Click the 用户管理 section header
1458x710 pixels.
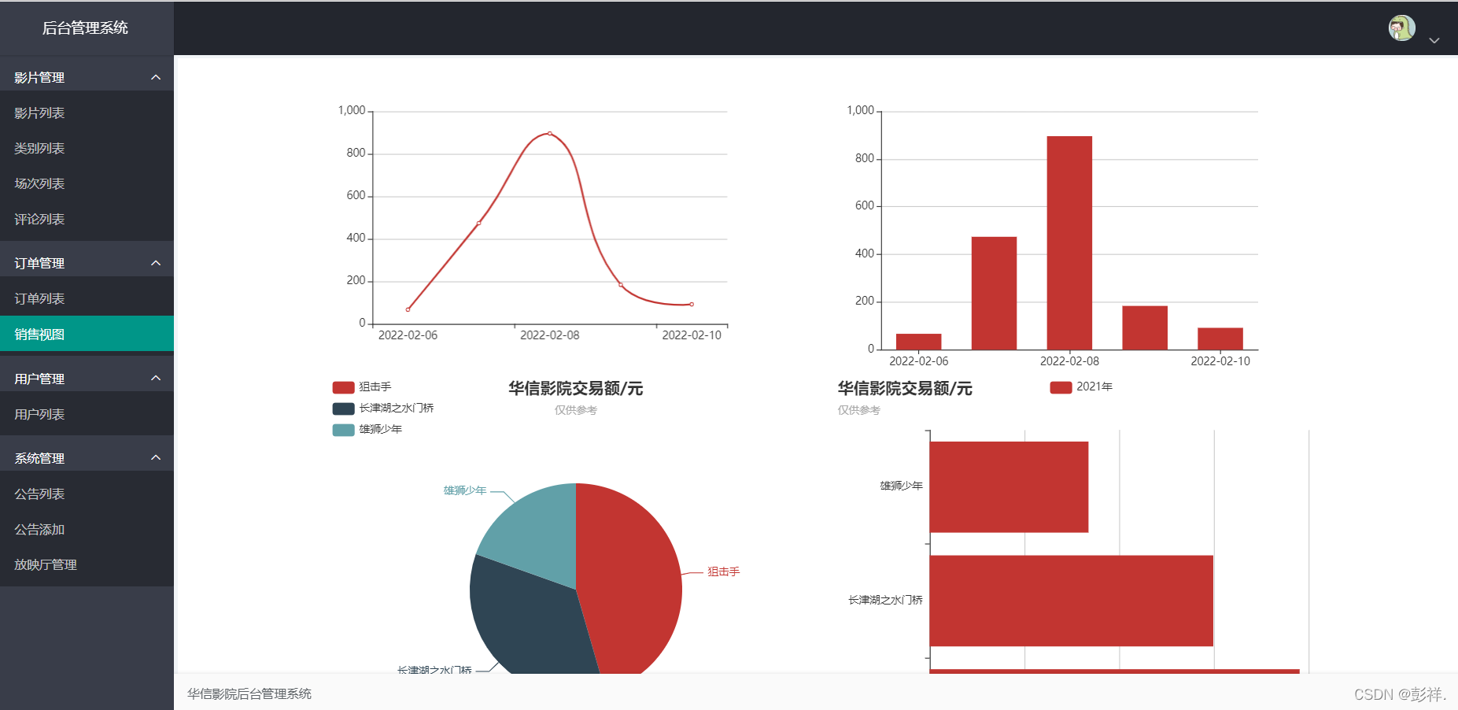pyautogui.click(x=87, y=379)
